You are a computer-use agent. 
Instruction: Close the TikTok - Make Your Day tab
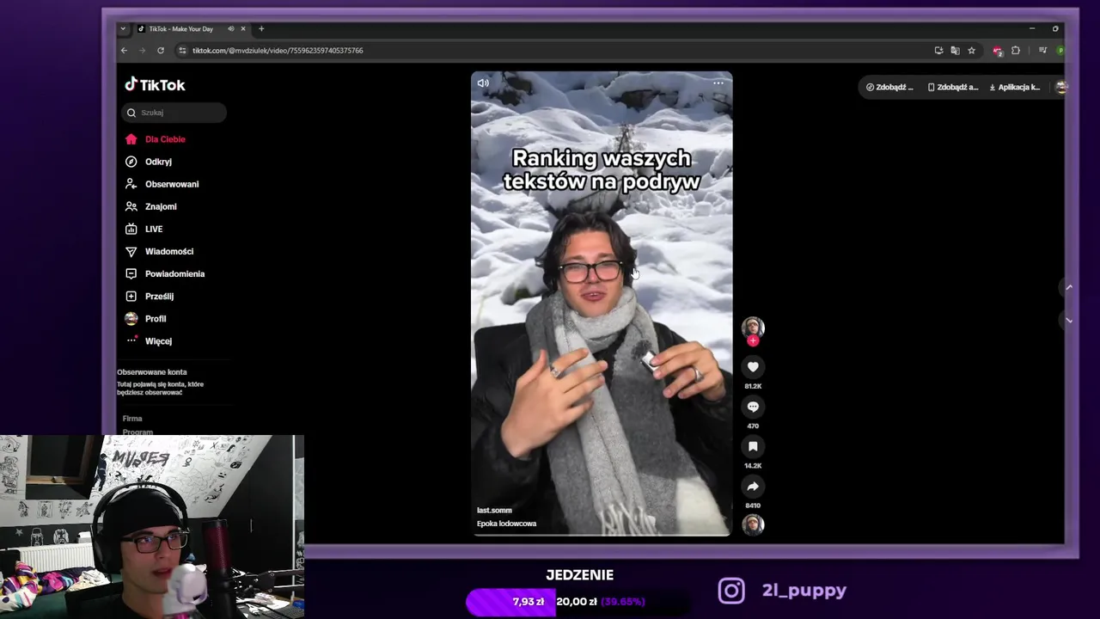click(x=243, y=29)
